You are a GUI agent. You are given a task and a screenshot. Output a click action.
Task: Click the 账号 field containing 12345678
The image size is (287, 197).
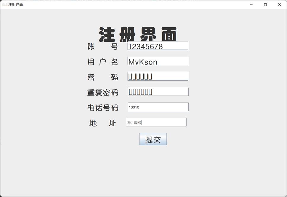(158, 46)
